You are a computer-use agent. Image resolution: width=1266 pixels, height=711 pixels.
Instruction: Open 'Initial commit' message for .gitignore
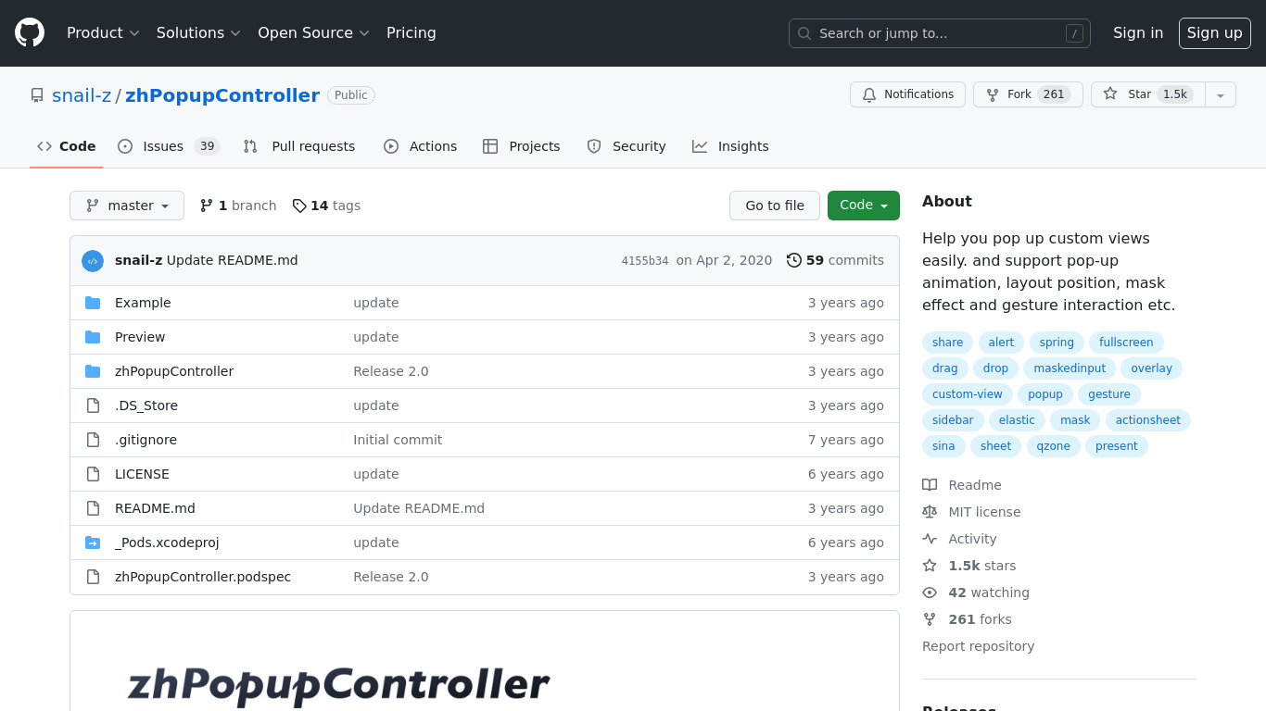(x=398, y=440)
